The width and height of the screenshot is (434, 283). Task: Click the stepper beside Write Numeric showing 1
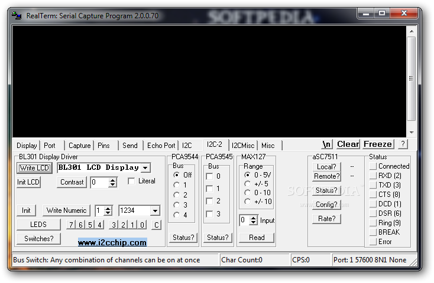click(x=108, y=210)
